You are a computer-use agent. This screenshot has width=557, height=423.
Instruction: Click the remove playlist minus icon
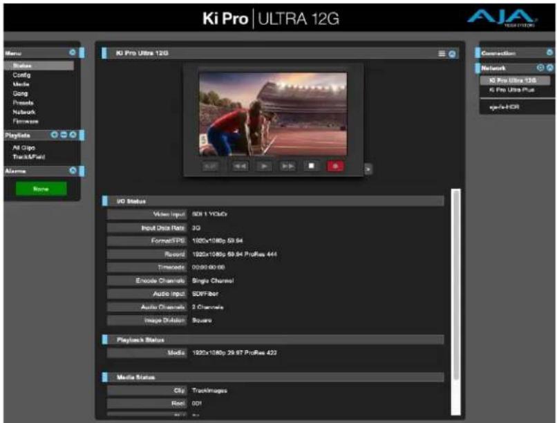point(64,135)
